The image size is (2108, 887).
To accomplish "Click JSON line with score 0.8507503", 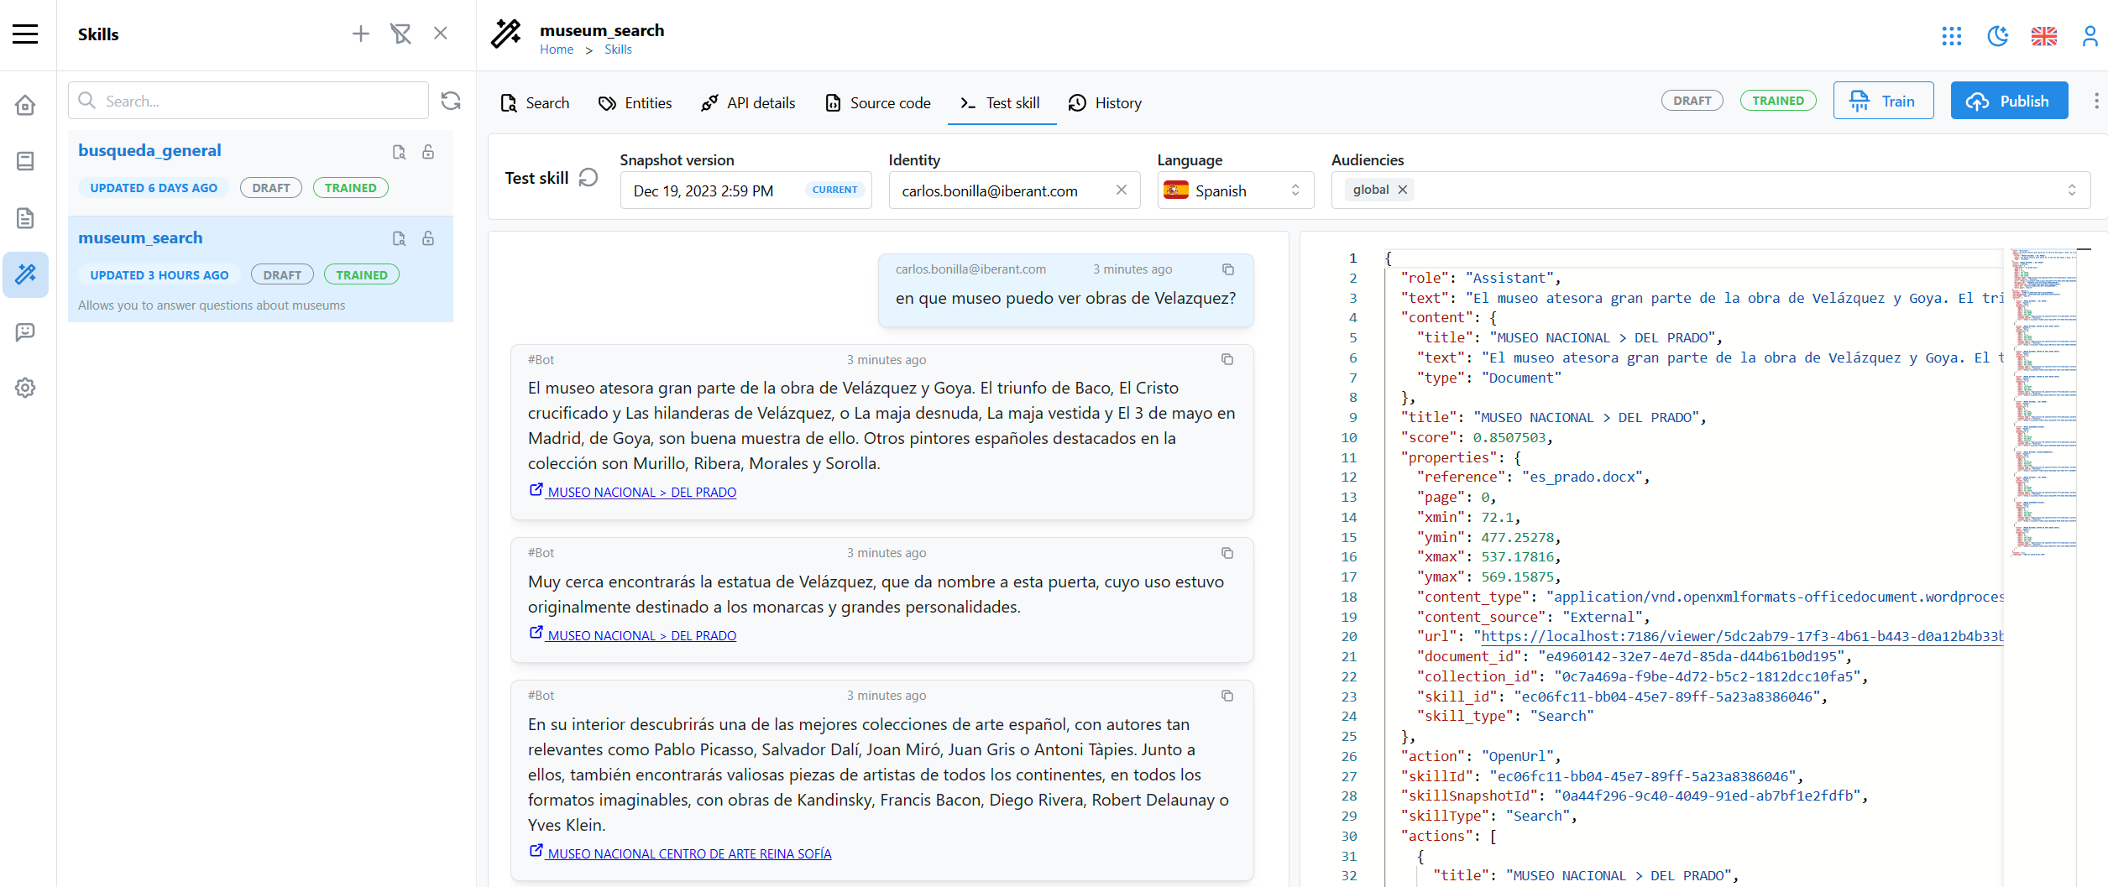I will pyautogui.click(x=1477, y=437).
